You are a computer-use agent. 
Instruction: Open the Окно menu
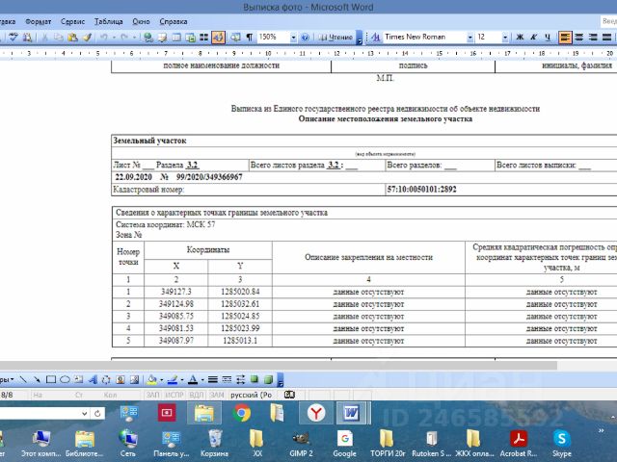(x=141, y=21)
